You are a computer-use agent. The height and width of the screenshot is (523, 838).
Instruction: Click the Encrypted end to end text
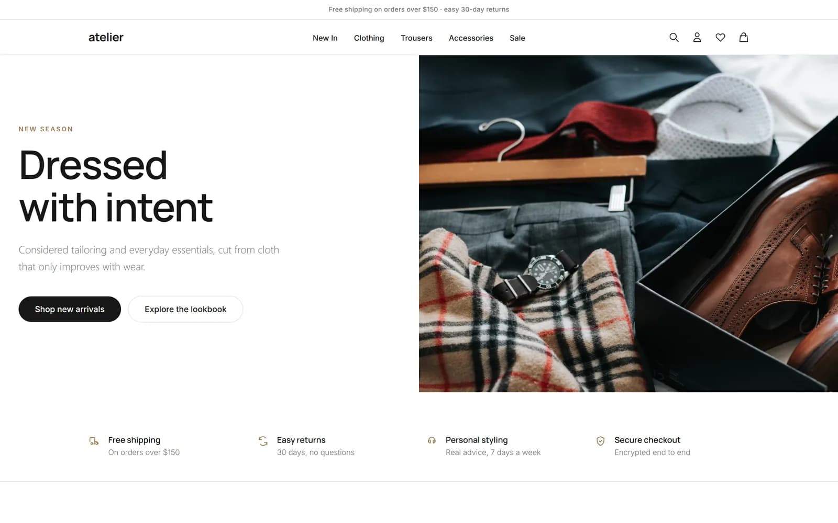click(652, 452)
